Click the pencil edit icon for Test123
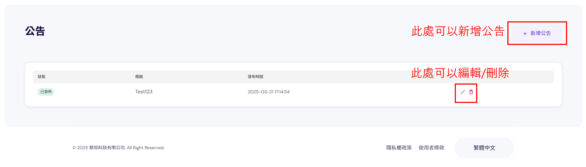586x167 pixels. pos(463,92)
